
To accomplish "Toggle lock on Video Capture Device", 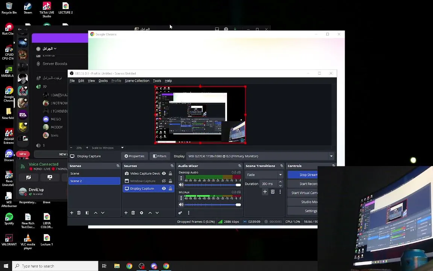I will click(x=170, y=174).
